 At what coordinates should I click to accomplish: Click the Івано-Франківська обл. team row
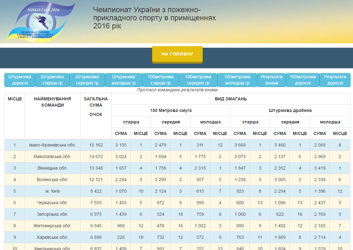point(52,145)
